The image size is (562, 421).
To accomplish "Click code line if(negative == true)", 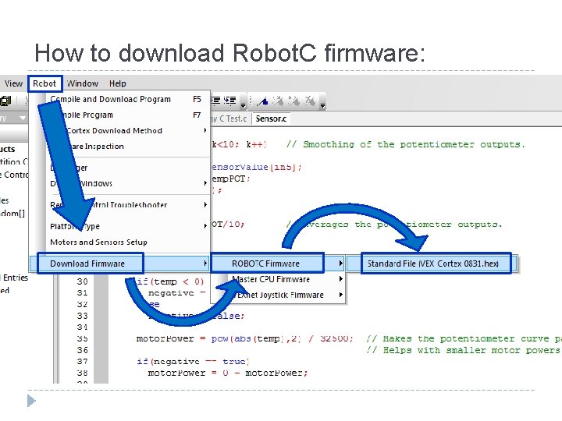I will 194,362.
